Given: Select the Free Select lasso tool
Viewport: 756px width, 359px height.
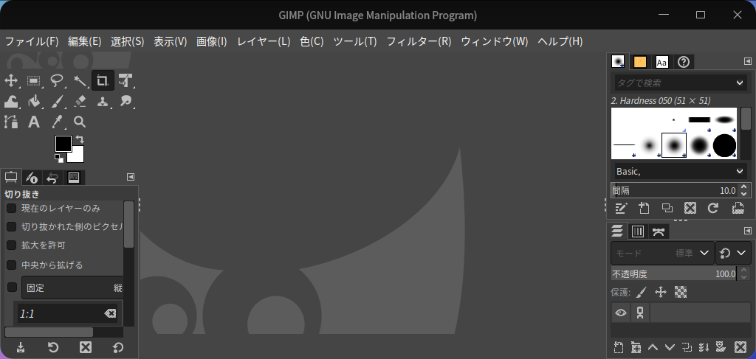Looking at the screenshot, I should (57, 81).
